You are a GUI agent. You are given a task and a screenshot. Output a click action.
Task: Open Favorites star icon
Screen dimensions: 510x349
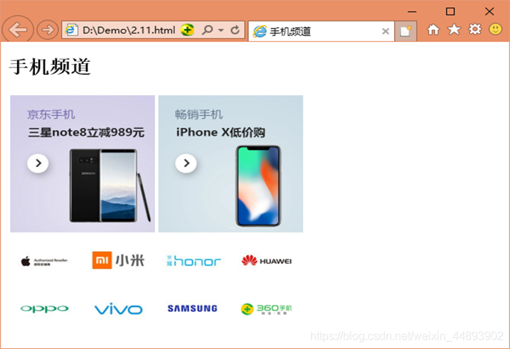coord(454,30)
